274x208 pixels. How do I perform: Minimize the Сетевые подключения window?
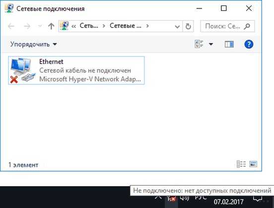click(x=199, y=8)
